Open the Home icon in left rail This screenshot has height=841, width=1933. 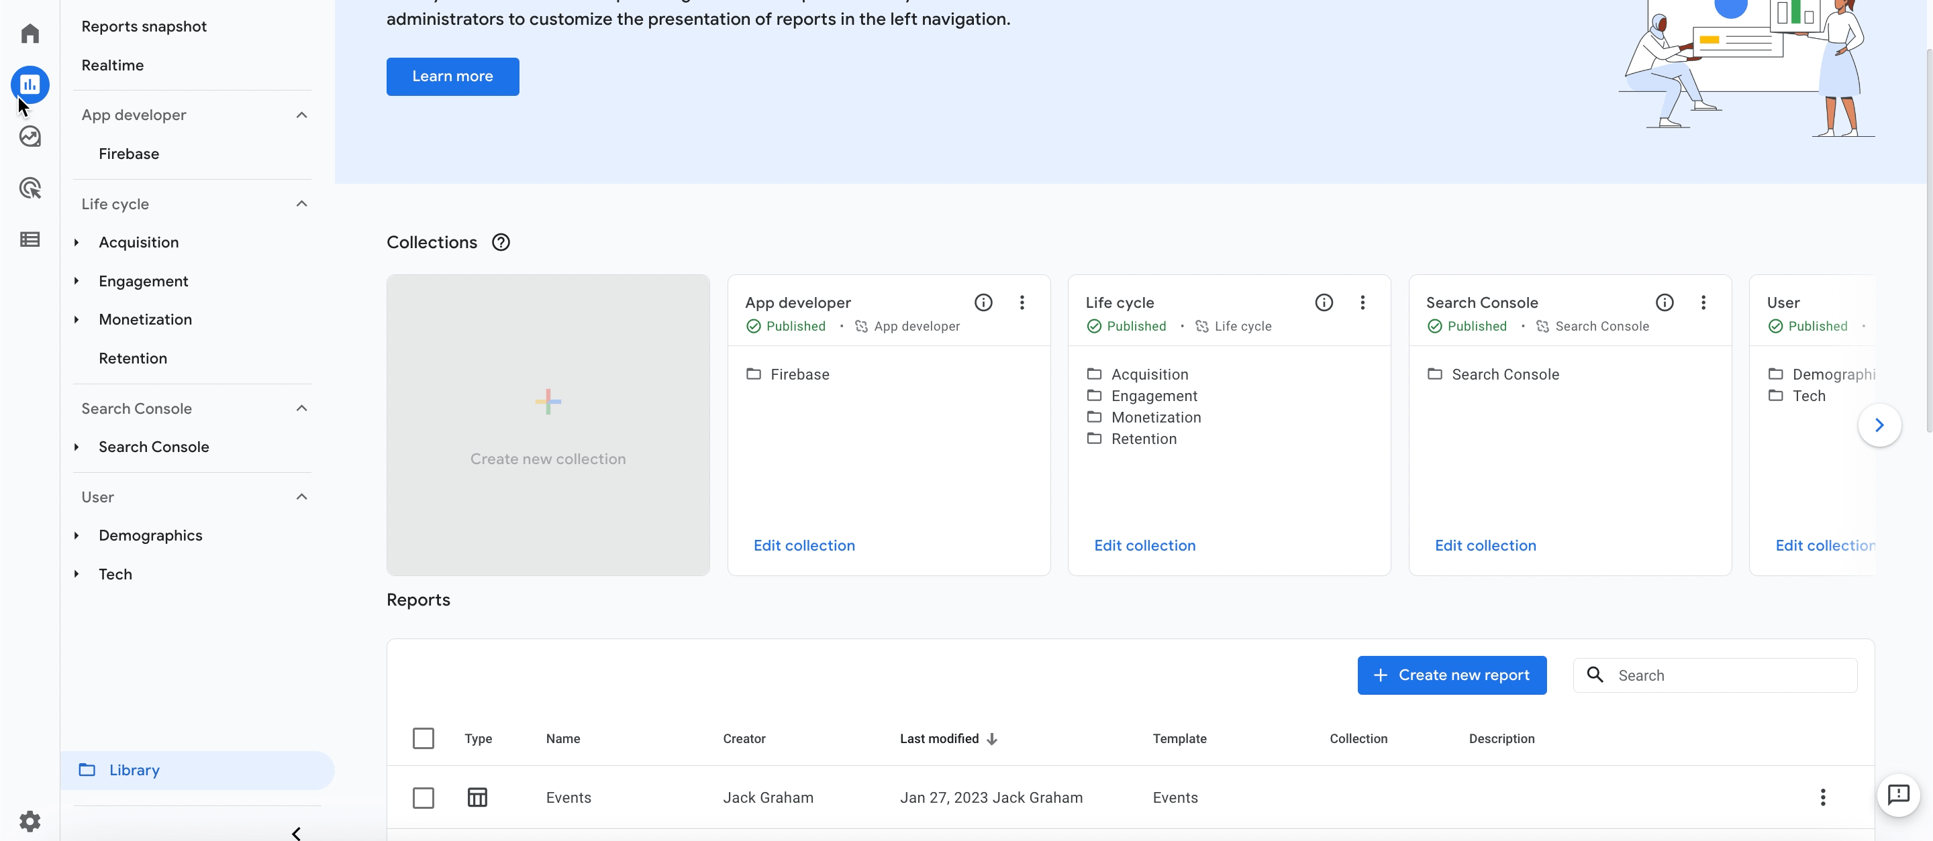(30, 33)
